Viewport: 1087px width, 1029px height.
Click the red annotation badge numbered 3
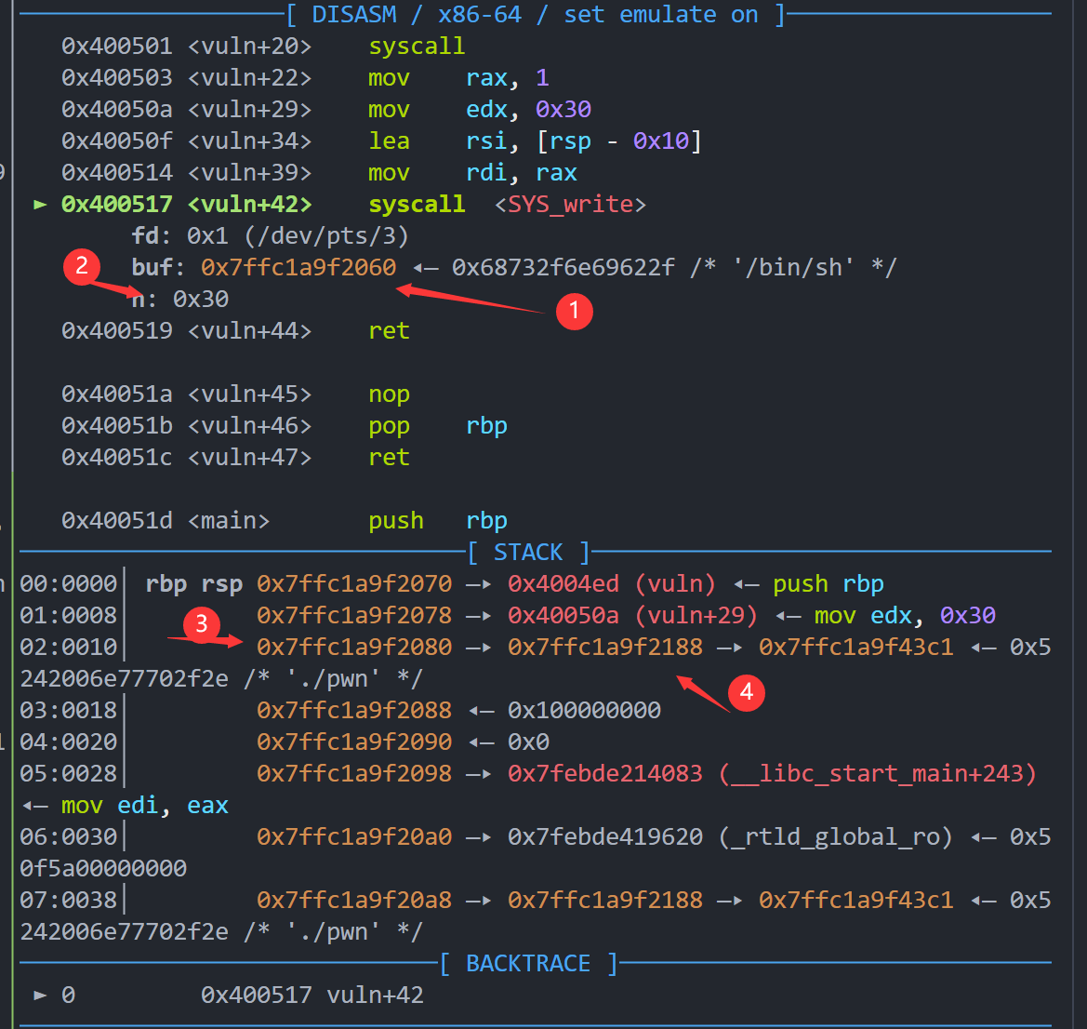point(202,625)
